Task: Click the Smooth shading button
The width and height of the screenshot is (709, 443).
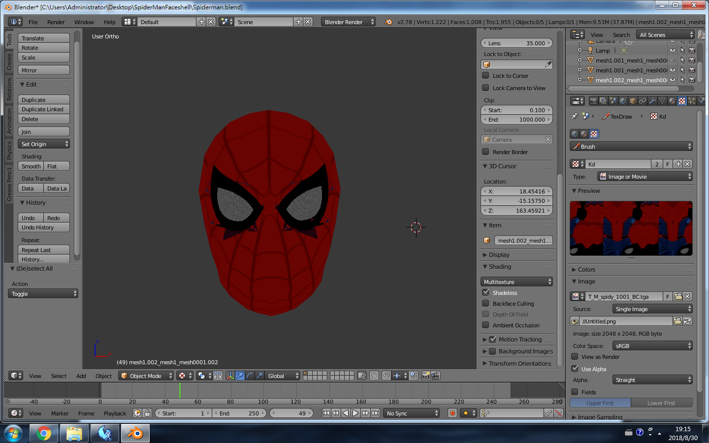Action: (x=31, y=166)
